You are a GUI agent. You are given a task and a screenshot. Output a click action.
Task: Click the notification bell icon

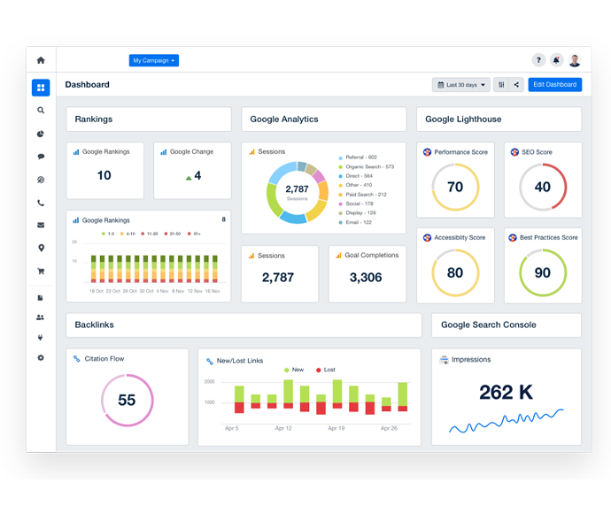556,60
